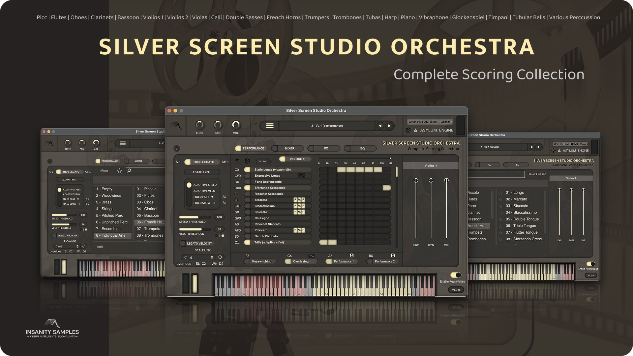The width and height of the screenshot is (633, 356).
Task: Click the P button on Pizzicato row
Action: [295, 230]
